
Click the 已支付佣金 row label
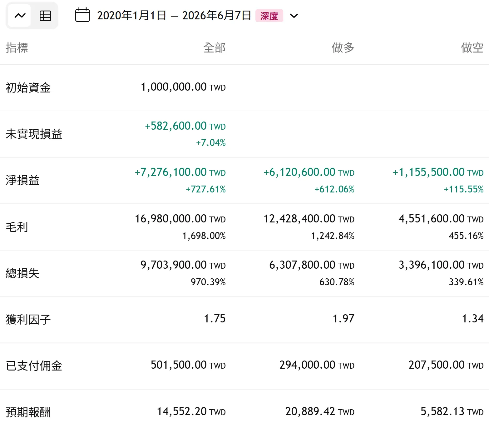click(34, 366)
